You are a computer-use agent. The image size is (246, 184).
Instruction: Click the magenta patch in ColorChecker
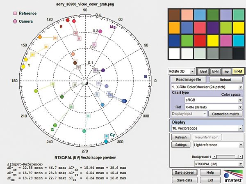click(x=226, y=41)
